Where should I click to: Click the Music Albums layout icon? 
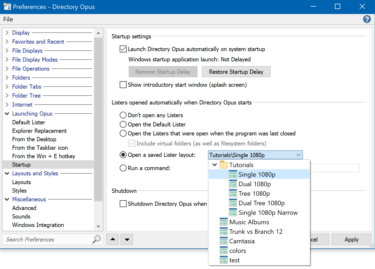tap(224, 222)
